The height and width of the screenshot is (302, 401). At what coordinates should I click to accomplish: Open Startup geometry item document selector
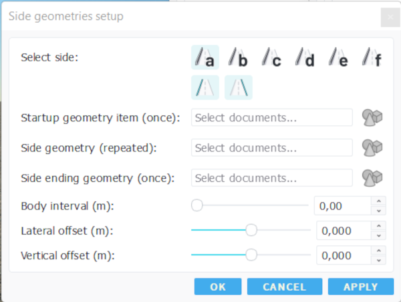point(271,118)
